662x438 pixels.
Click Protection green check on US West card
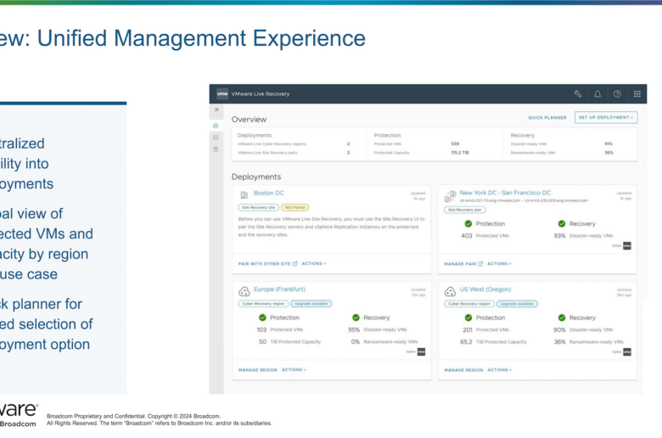click(x=468, y=317)
